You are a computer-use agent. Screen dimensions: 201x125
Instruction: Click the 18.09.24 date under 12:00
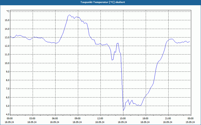click(100, 122)
